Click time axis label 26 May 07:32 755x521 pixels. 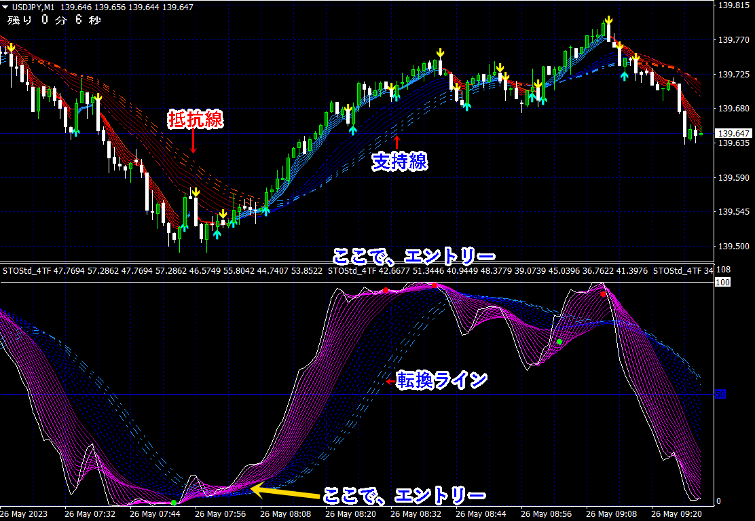tap(90, 514)
